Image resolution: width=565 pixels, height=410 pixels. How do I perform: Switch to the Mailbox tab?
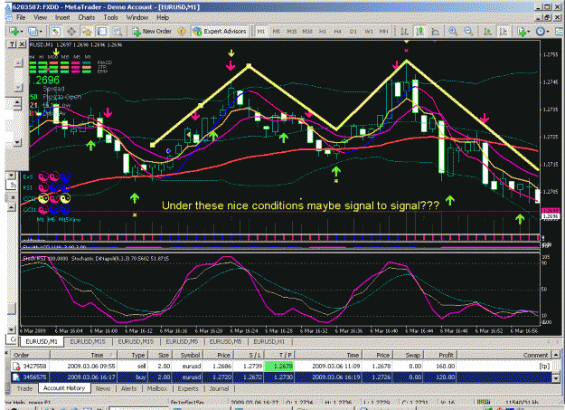[157, 388]
